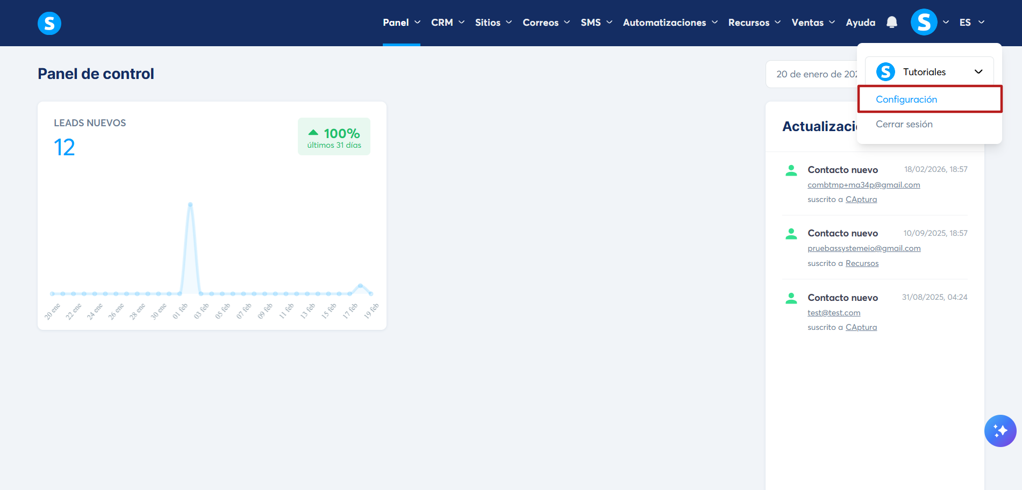Open the Ventas menu
The height and width of the screenshot is (490, 1022).
point(807,22)
